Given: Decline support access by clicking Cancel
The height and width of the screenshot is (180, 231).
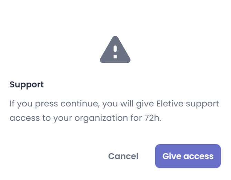Looking at the screenshot, I should [123, 156].
